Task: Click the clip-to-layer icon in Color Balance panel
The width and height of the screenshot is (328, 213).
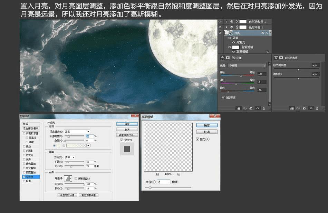Action: (239, 108)
